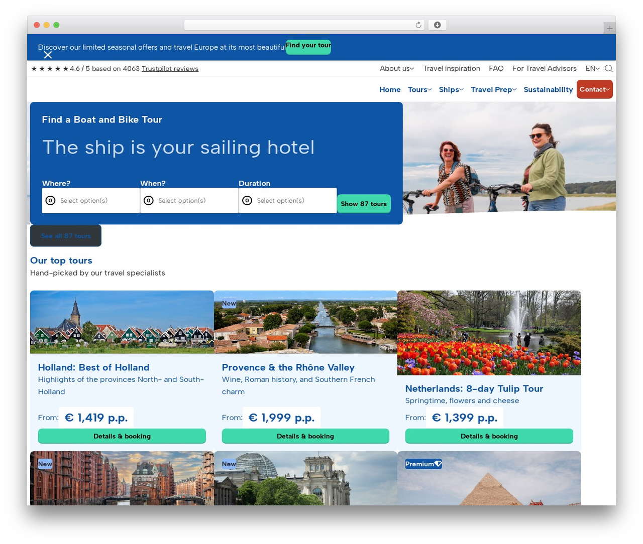Click Show 87 tours button
The height and width of the screenshot is (544, 643).
tap(364, 204)
